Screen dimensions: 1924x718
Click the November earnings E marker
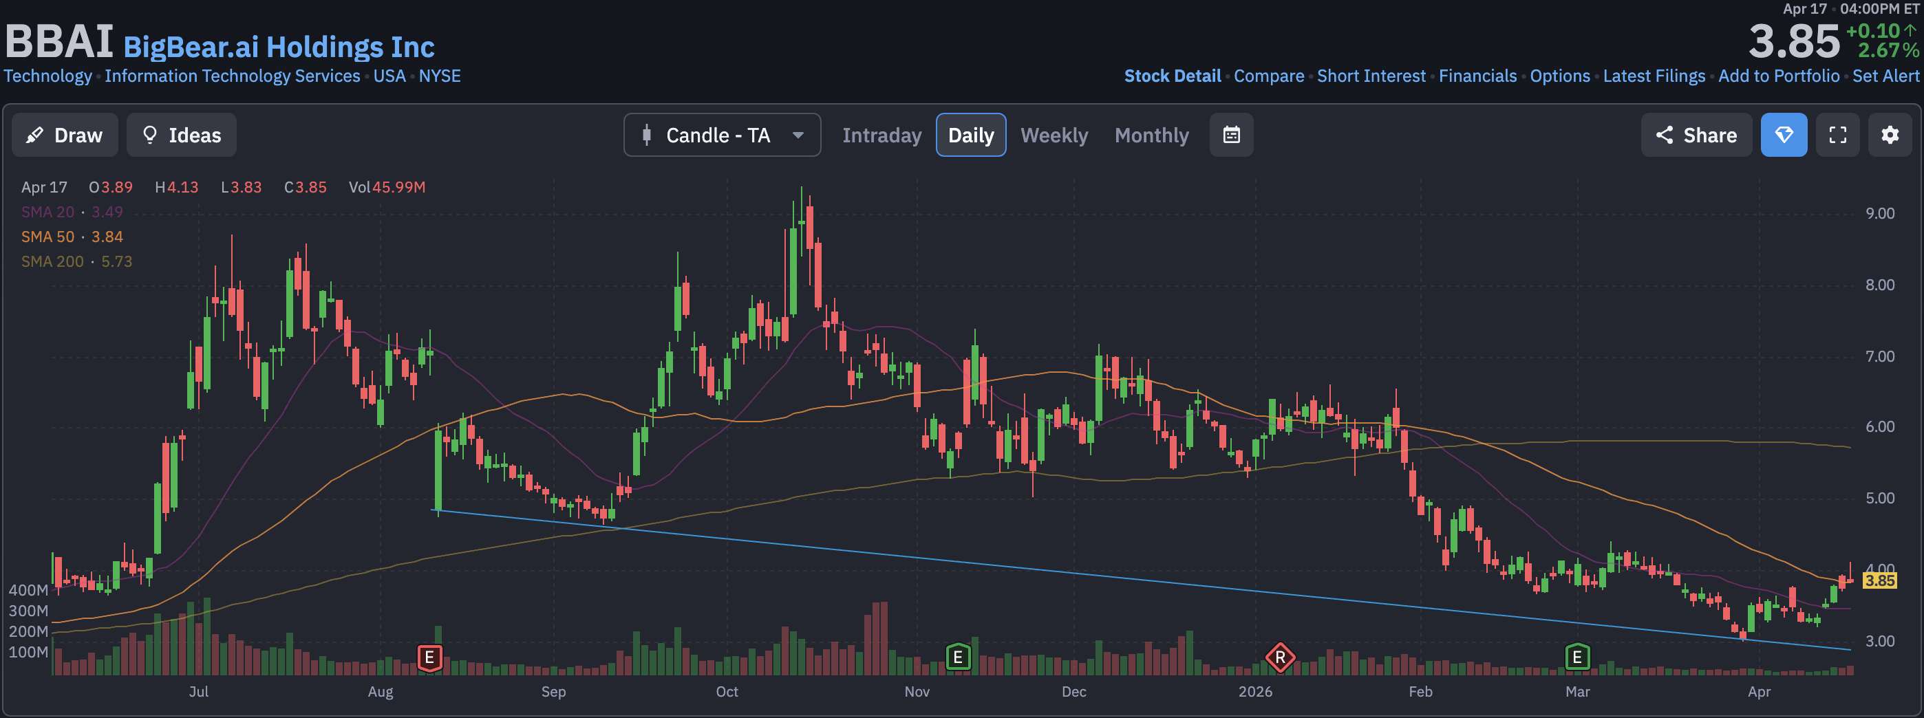point(959,657)
